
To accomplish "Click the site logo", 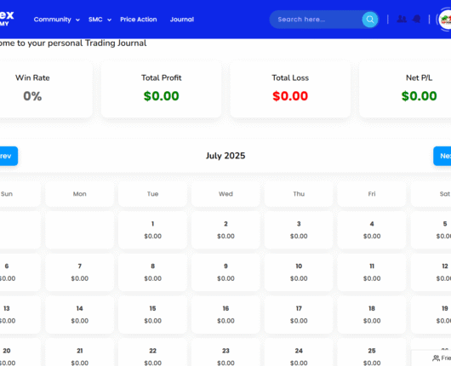I will click(7, 18).
